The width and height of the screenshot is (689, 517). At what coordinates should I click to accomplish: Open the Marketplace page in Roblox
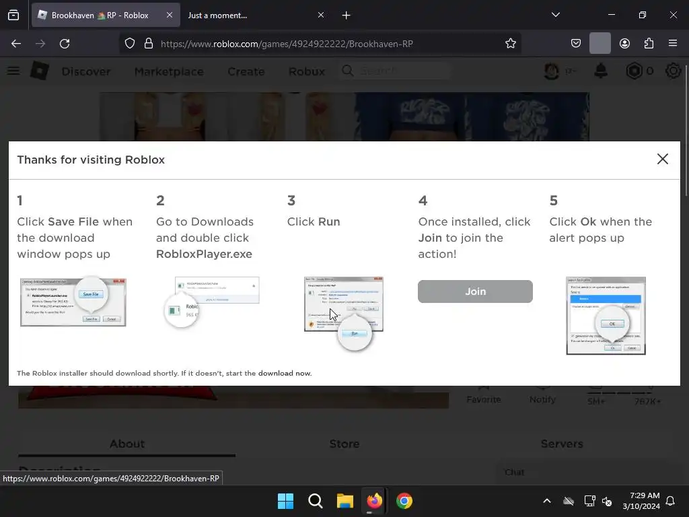(169, 71)
